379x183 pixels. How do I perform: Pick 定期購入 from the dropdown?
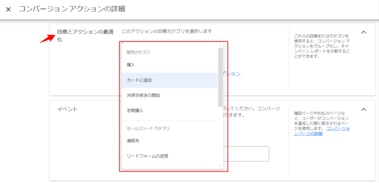pyautogui.click(x=134, y=111)
